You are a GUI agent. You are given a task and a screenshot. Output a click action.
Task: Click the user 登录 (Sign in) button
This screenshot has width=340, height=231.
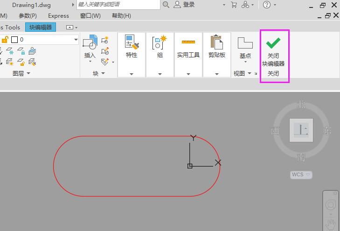(x=184, y=5)
